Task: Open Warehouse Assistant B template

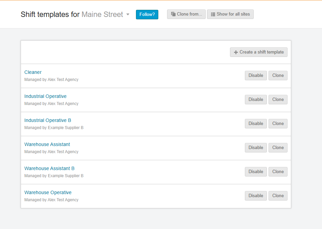Action: [x=49, y=168]
